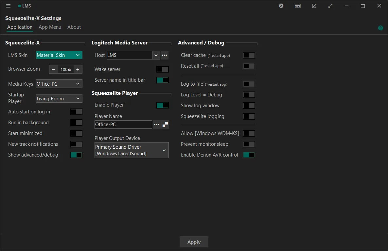
Task: Open in external window icon
Action: (314, 6)
